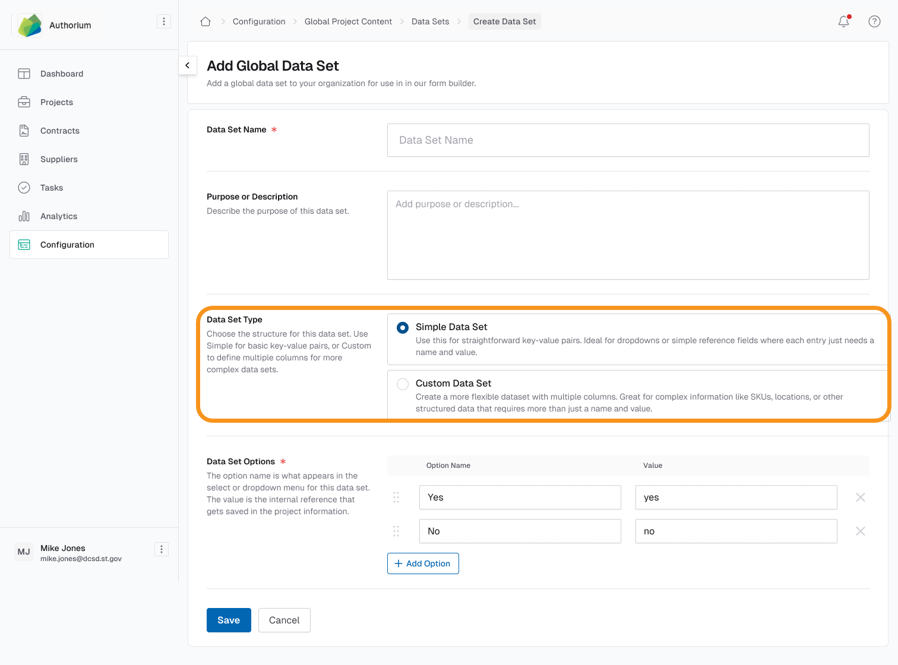Open Mike Jones account options menu
Screen dimensions: 898x665
[x=161, y=549]
